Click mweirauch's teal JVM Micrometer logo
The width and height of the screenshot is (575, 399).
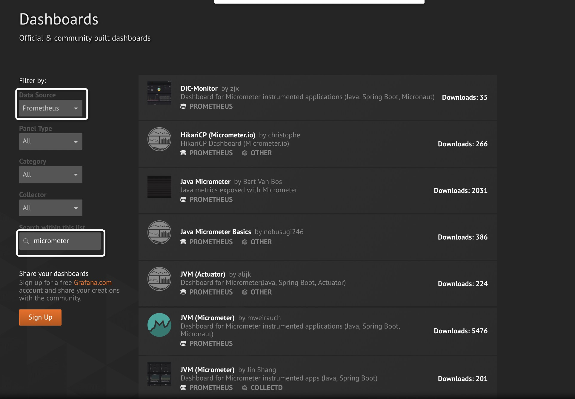[x=159, y=325]
